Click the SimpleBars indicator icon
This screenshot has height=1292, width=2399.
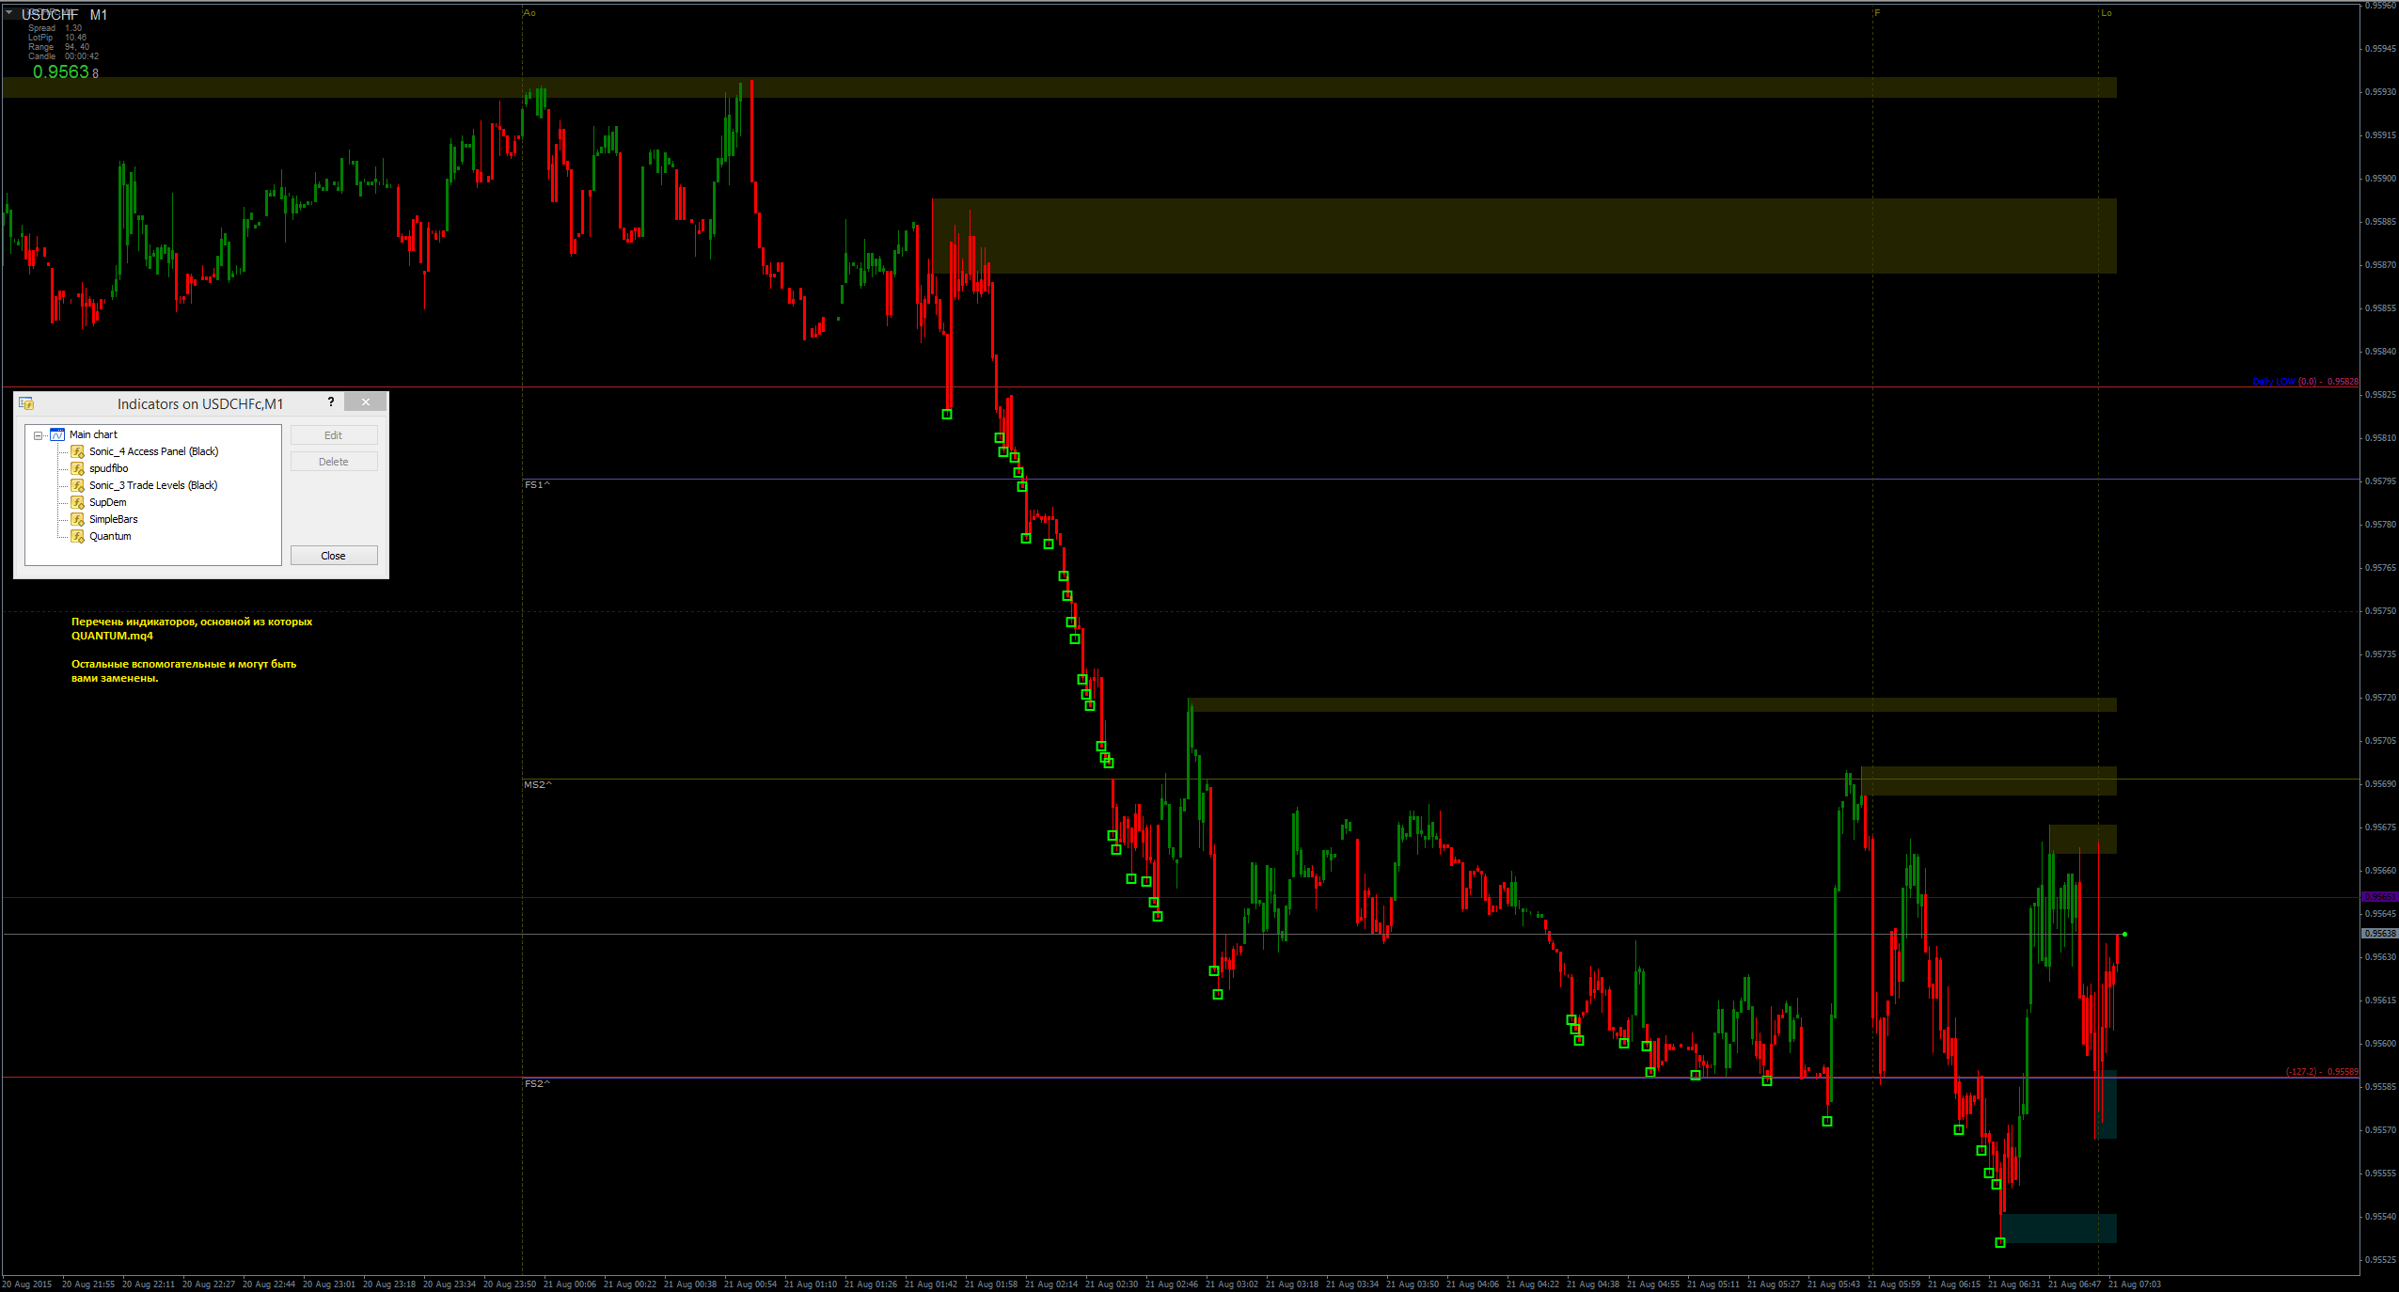point(78,519)
